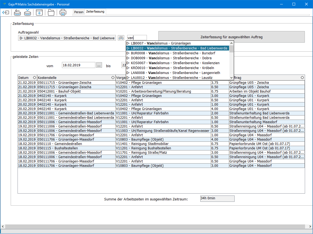Toggle the circle in Kostenstelle column header
The width and height of the screenshot is (313, 234).
pos(113,78)
